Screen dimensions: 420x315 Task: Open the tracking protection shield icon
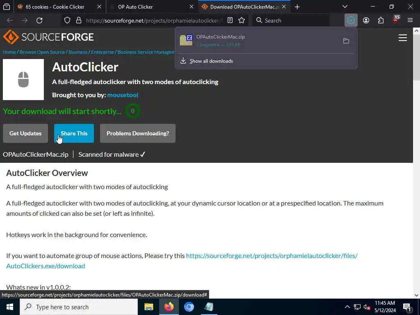click(x=67, y=21)
